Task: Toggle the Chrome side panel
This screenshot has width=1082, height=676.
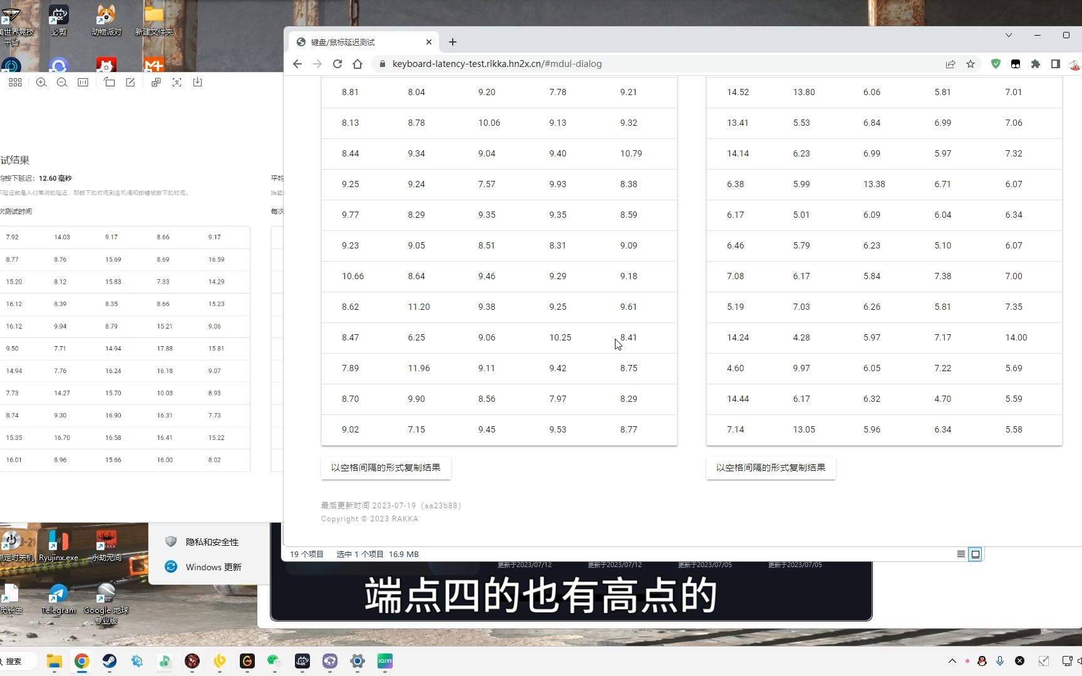Action: (x=1056, y=64)
